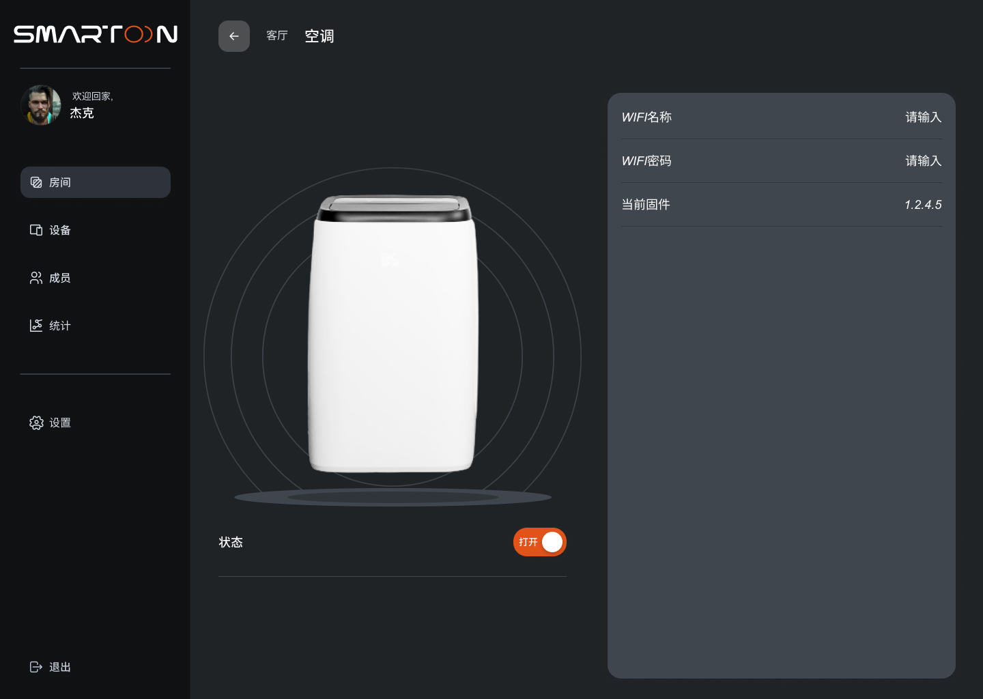Screen dimensions: 983x699
Task: Click the back arrow button
Action: coord(234,36)
